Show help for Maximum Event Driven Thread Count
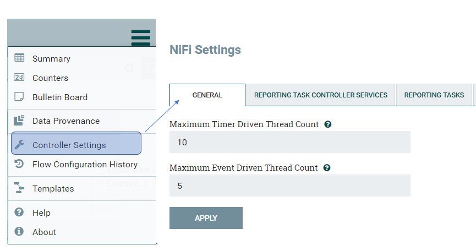The height and width of the screenshot is (251, 476). [x=327, y=168]
